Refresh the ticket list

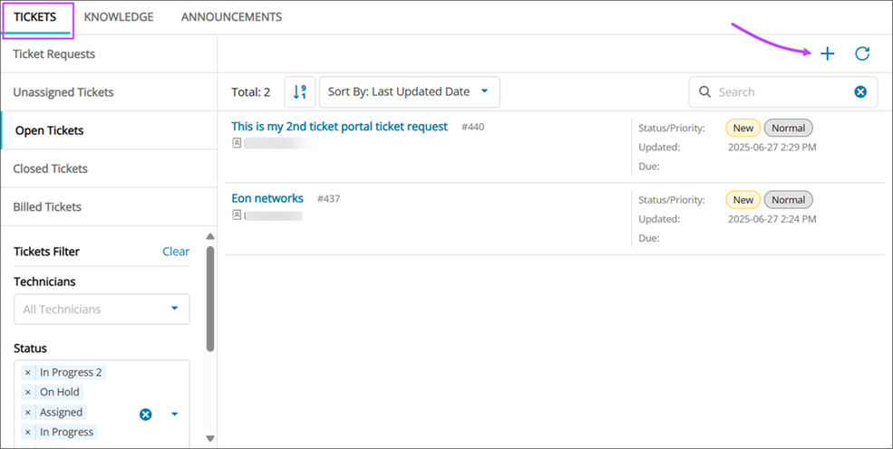(x=862, y=54)
